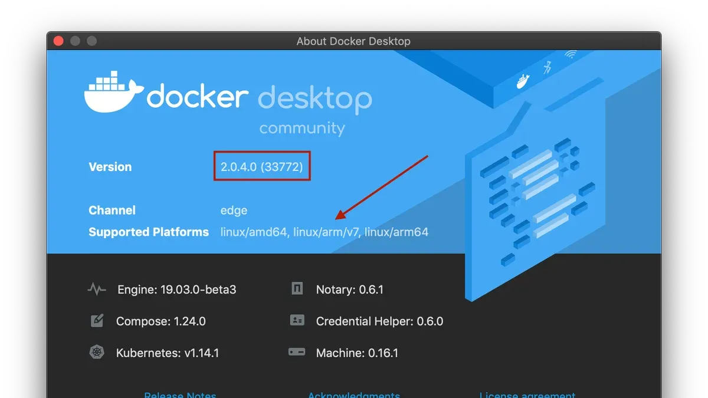Close the About Docker Desktop window
The image size is (708, 398).
(58, 41)
